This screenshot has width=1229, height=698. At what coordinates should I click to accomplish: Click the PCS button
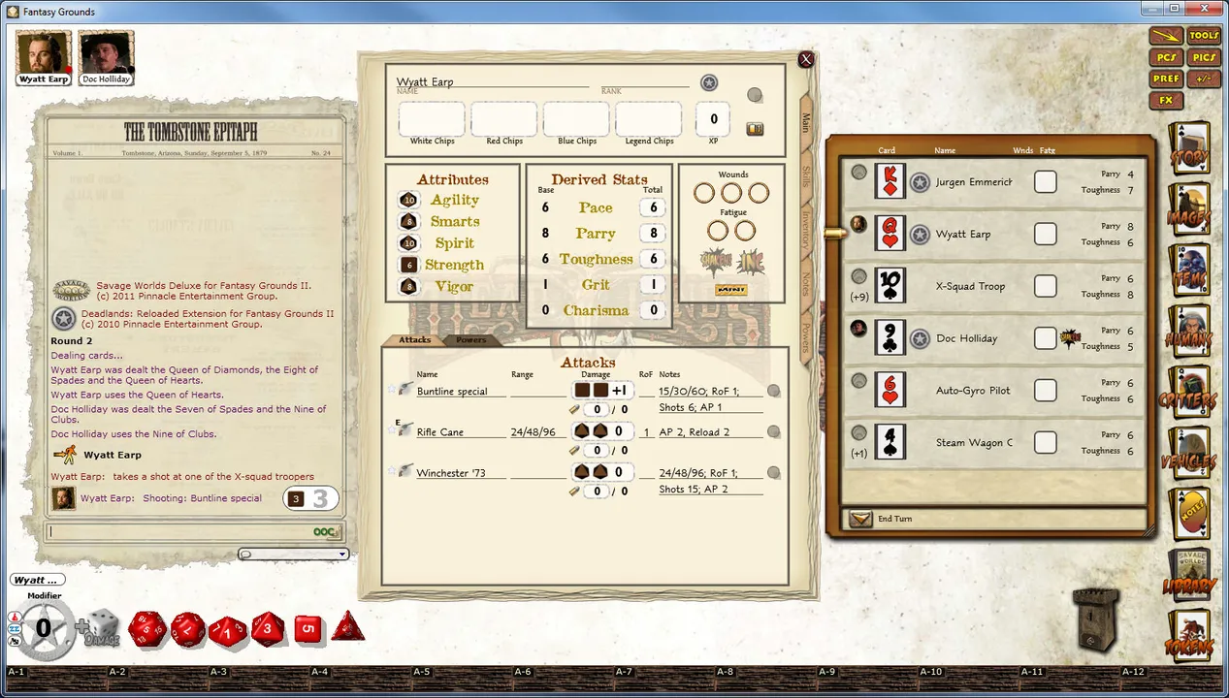1166,58
